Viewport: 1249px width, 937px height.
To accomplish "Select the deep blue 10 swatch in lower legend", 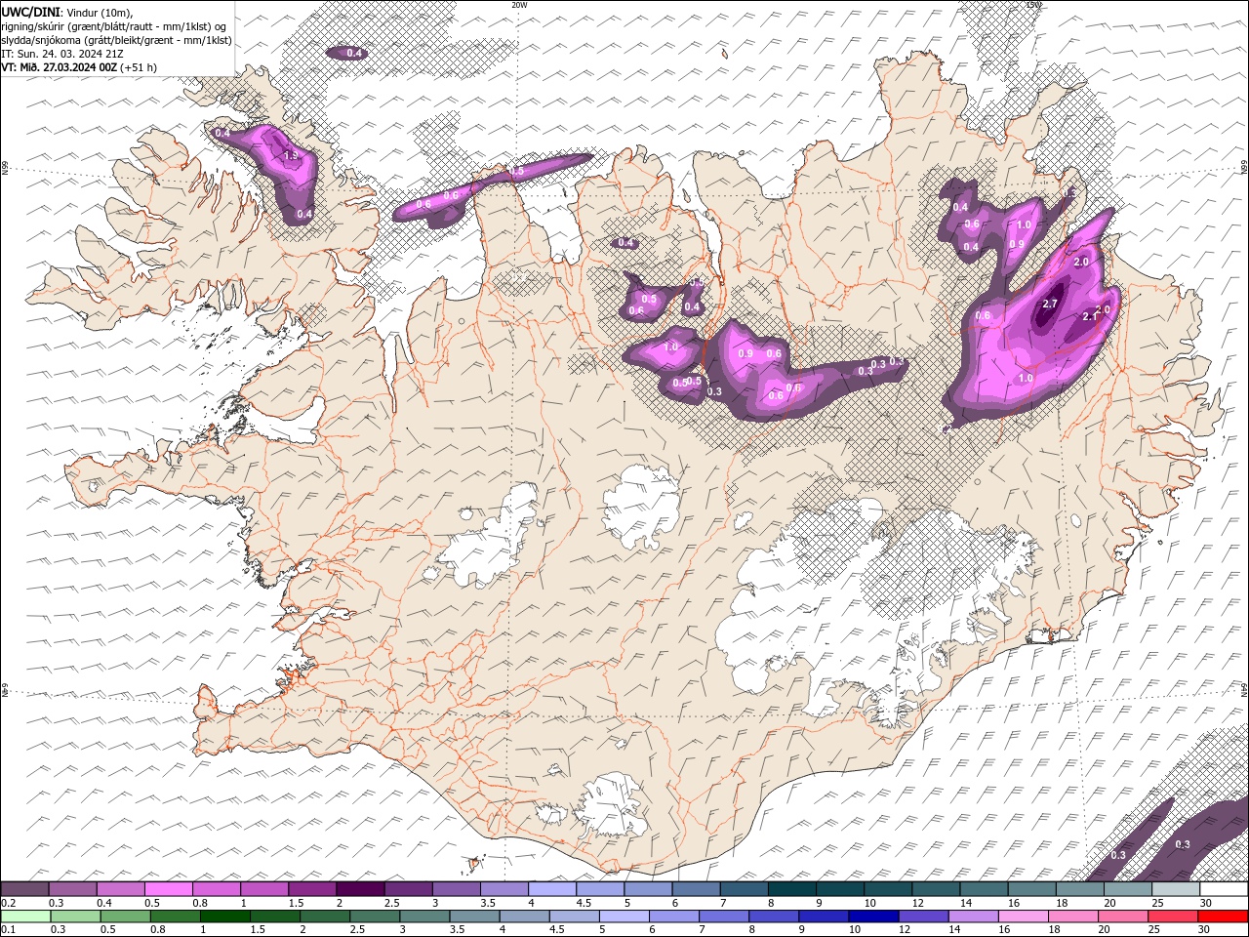I will tap(873, 917).
